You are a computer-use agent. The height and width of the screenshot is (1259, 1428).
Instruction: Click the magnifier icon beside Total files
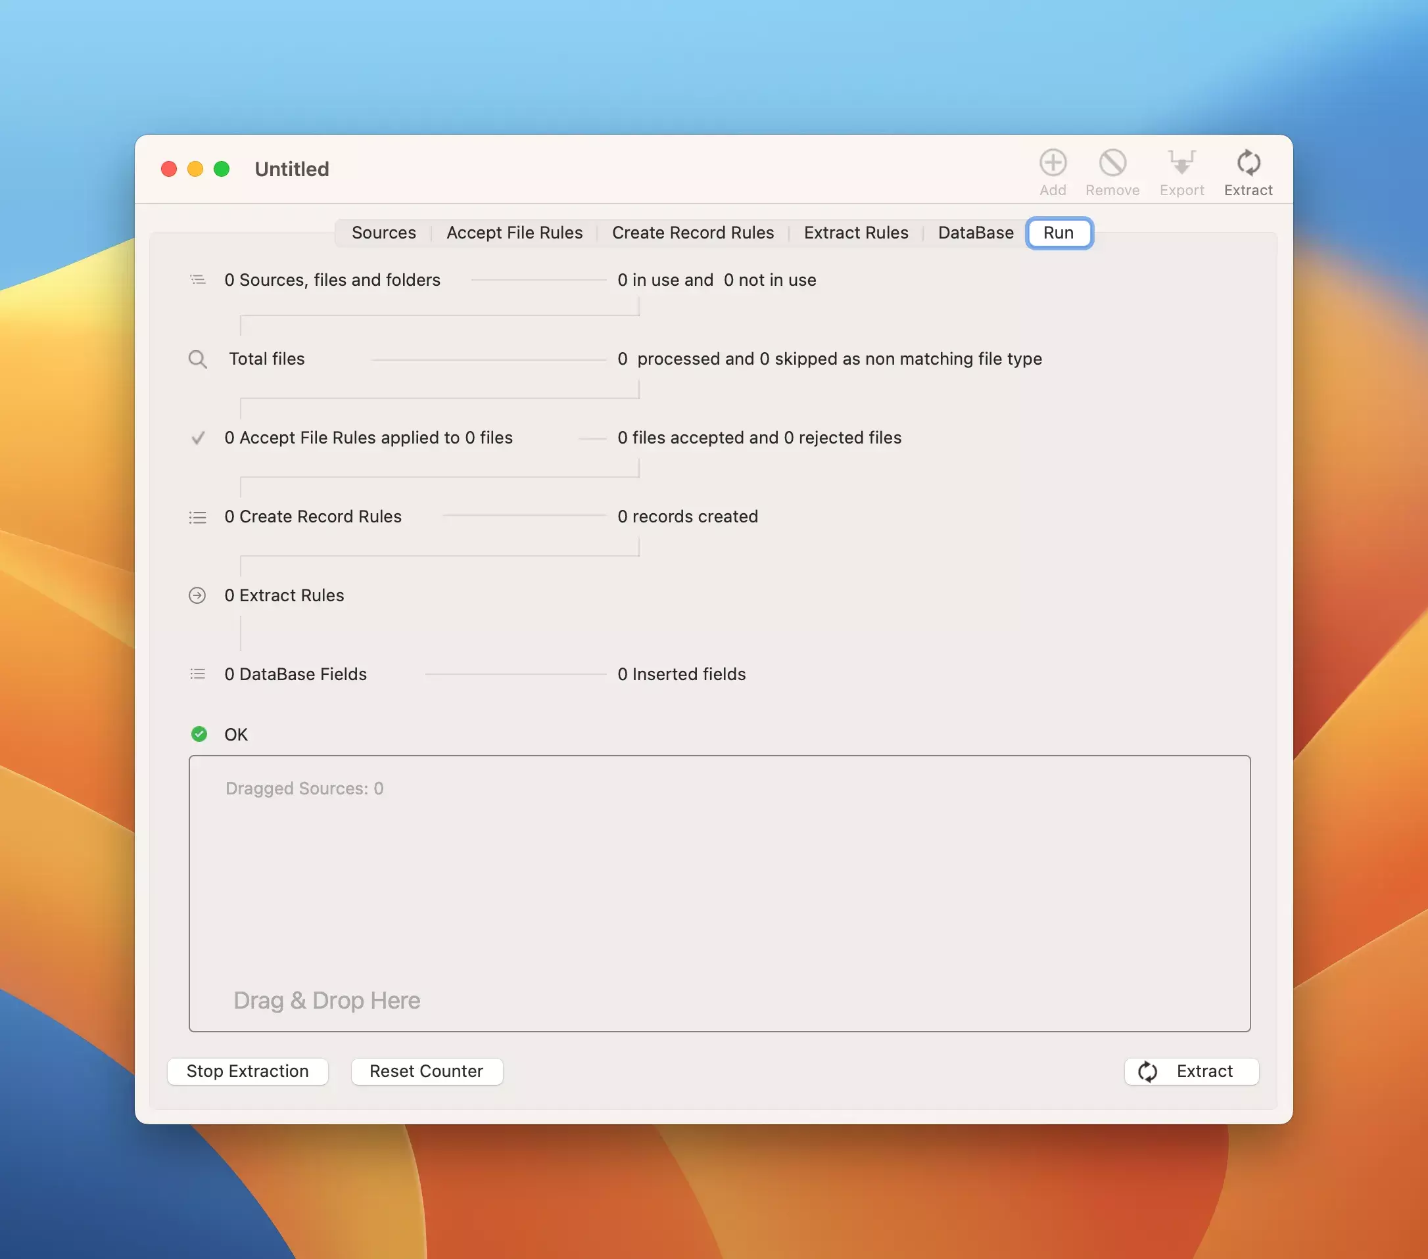tap(198, 359)
